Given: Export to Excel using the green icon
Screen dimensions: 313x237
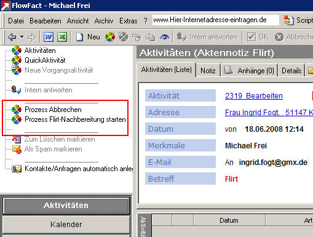Looking at the screenshot, I should tap(62, 37).
